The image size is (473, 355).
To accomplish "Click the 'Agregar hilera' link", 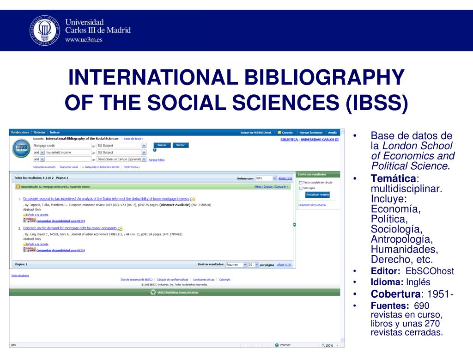I will 157,160.
